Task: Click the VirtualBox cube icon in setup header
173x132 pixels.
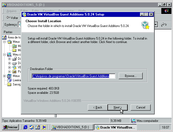Action: pos(145,25)
